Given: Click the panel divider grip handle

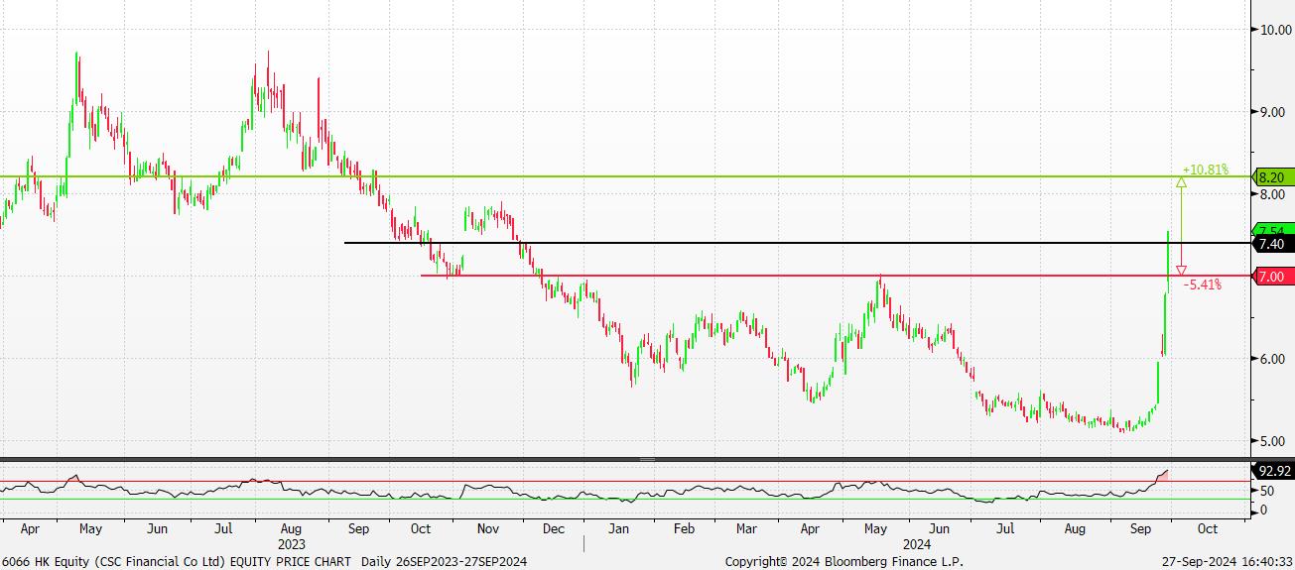Looking at the screenshot, I should tap(647, 460).
